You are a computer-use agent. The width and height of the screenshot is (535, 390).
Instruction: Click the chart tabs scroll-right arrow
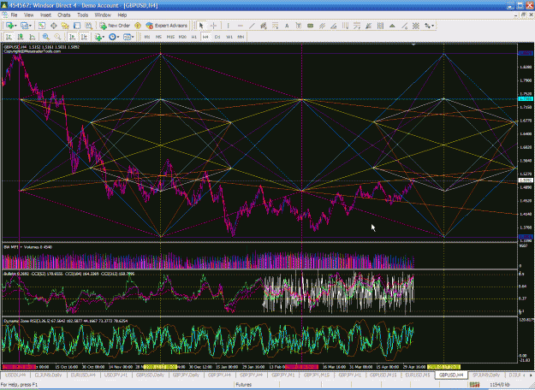point(531,375)
